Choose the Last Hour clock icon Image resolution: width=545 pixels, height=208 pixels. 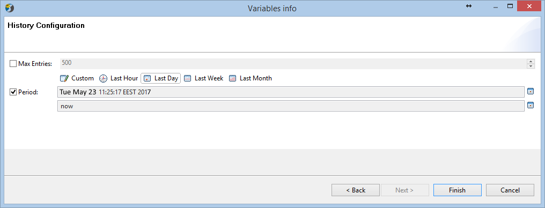tap(103, 78)
